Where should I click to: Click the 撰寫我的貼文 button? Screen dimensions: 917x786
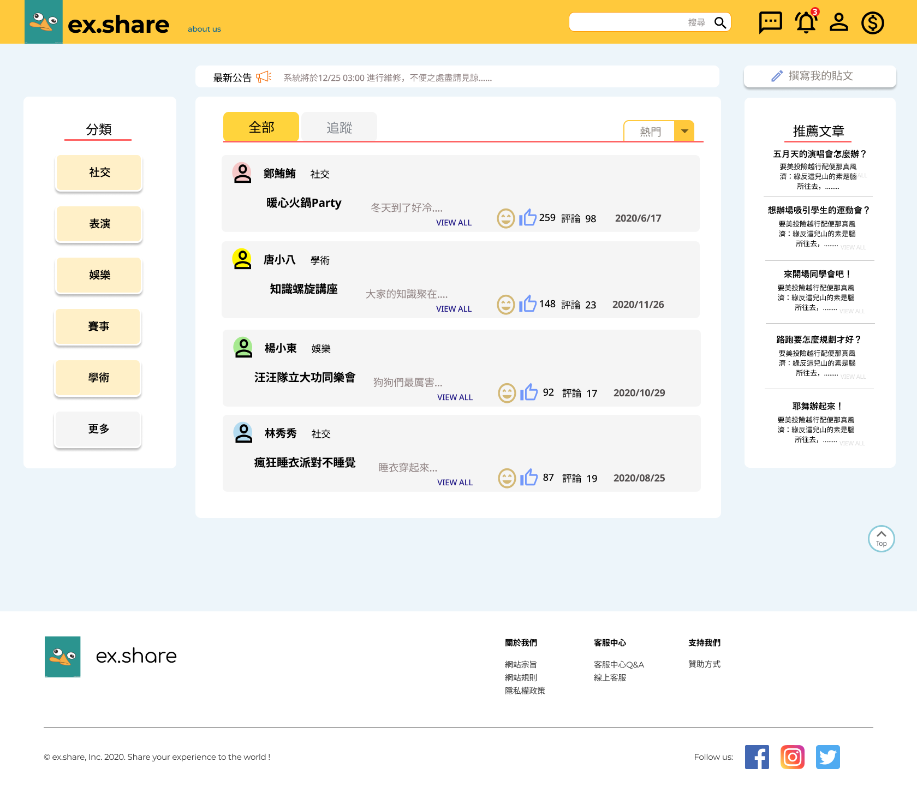click(819, 76)
